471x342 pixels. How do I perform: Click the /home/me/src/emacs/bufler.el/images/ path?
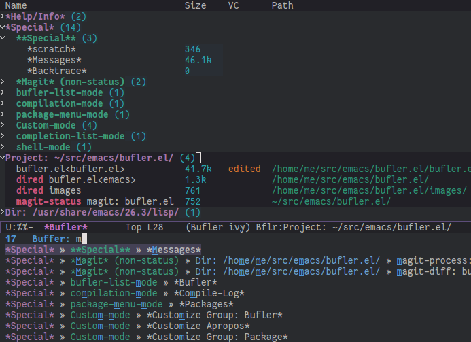click(369, 190)
